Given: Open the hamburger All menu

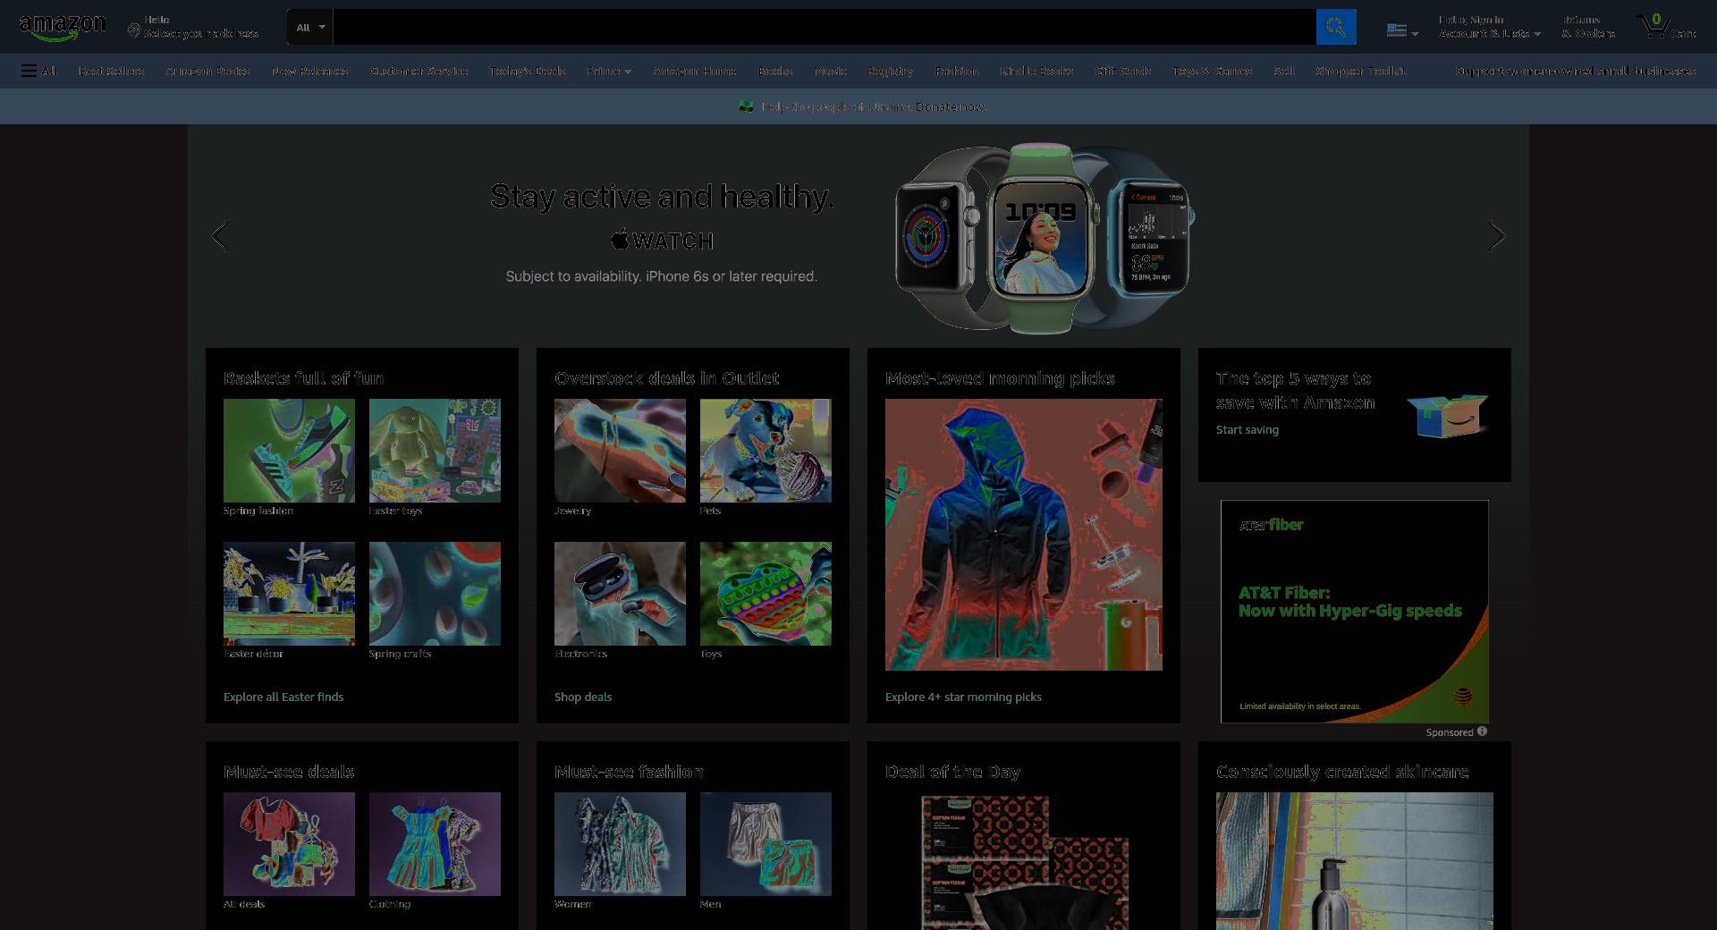Looking at the screenshot, I should [x=38, y=71].
